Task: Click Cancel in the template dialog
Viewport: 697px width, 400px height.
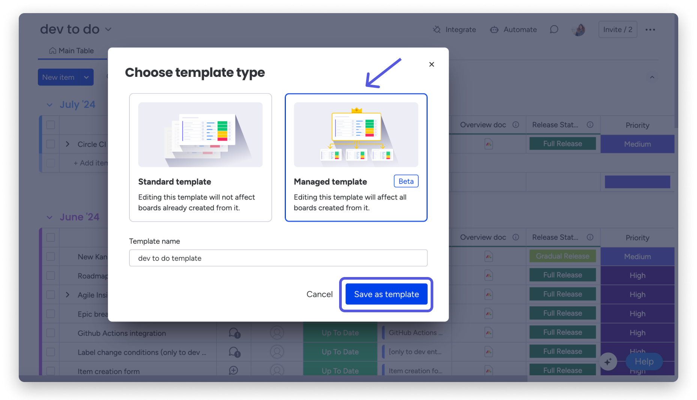Action: pos(319,294)
